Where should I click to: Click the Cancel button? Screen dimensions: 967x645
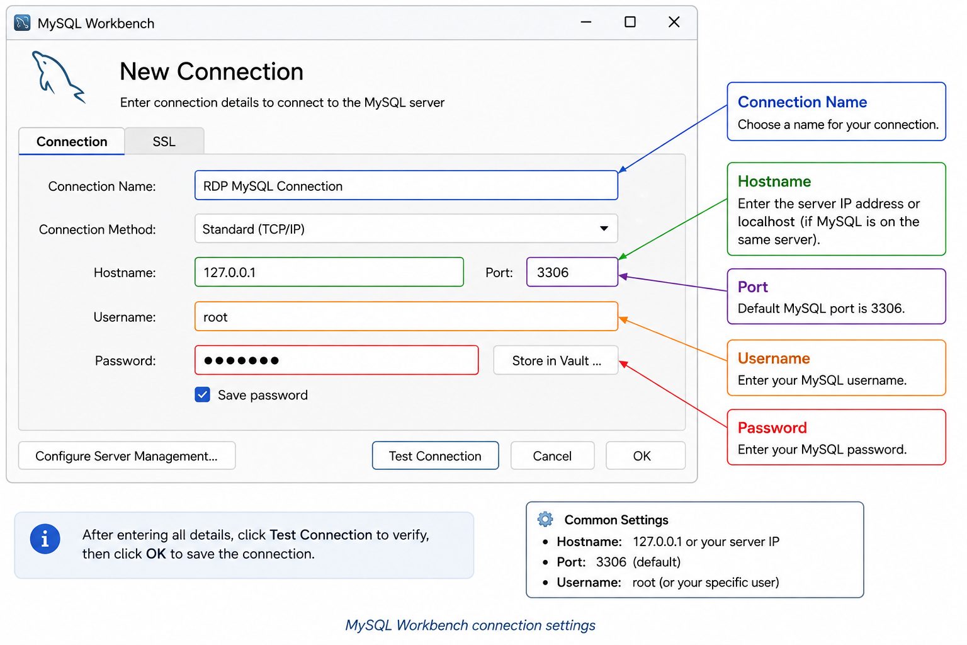coord(552,455)
